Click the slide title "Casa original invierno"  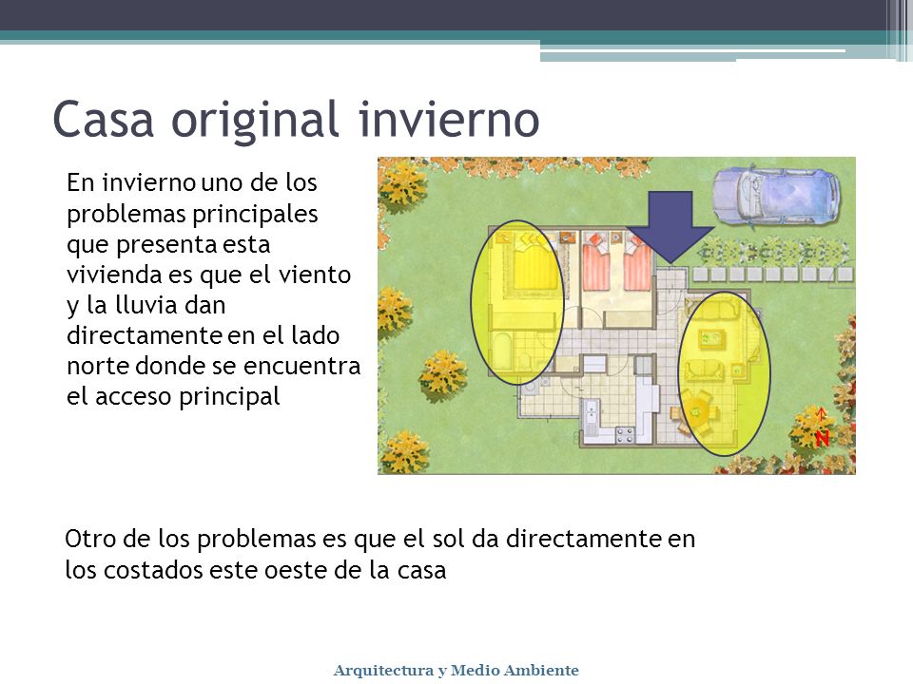tap(296, 120)
